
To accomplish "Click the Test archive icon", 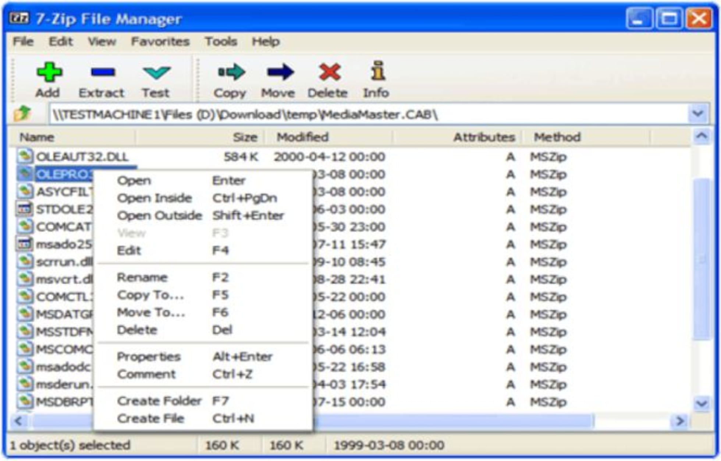I will 156,73.
